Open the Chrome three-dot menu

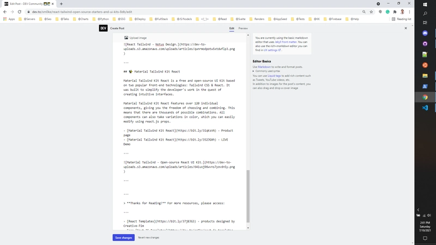click(409, 12)
